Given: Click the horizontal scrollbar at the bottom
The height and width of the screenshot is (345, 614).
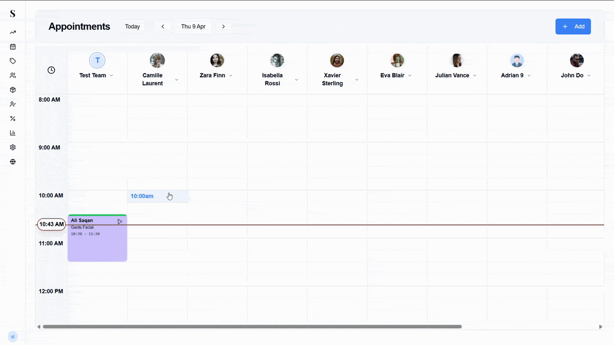Looking at the screenshot, I should click(252, 326).
